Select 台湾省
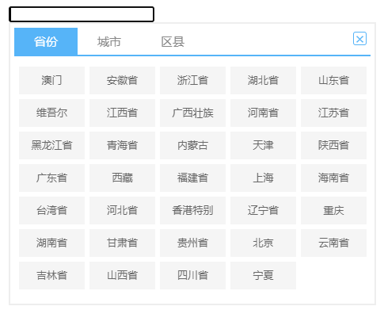 point(51,210)
